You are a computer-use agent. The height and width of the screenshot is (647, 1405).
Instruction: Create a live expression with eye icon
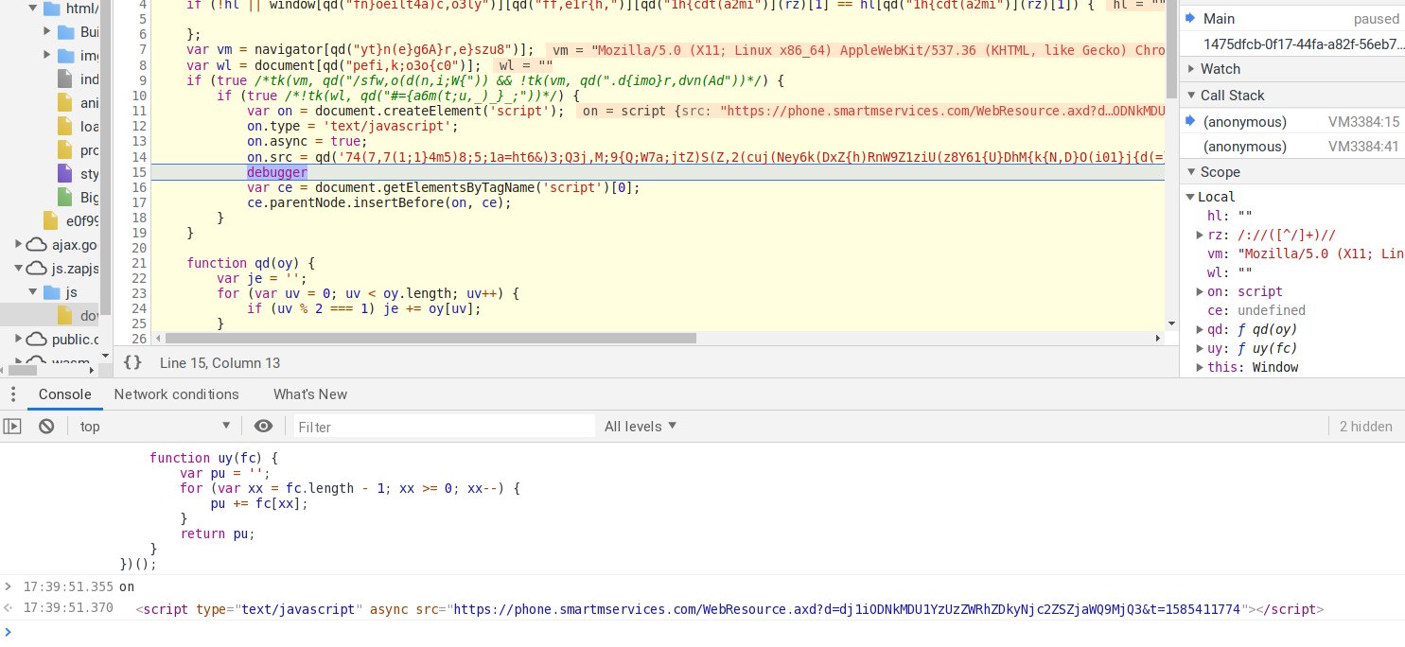point(264,427)
